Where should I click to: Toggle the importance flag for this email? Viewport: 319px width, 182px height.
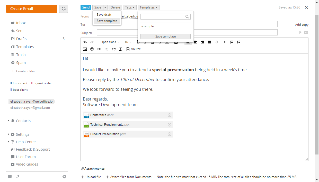point(300,33)
